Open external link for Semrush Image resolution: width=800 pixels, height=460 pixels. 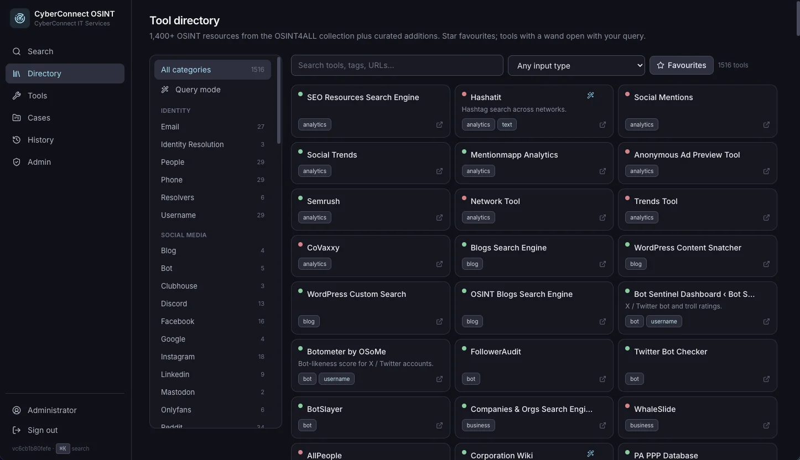point(439,218)
